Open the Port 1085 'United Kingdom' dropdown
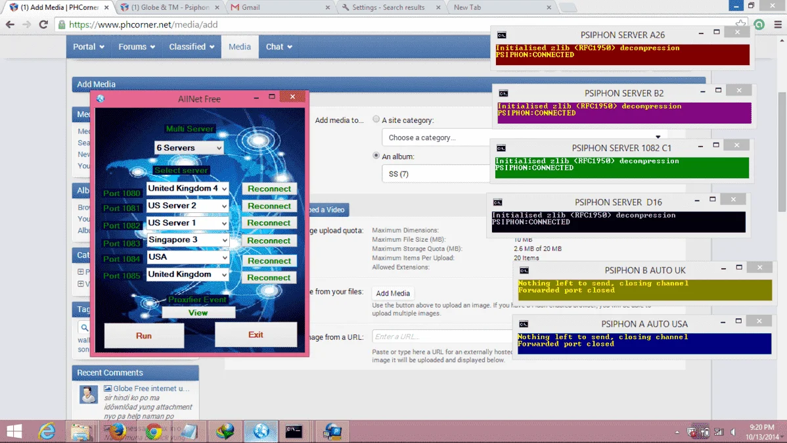 pyautogui.click(x=188, y=274)
